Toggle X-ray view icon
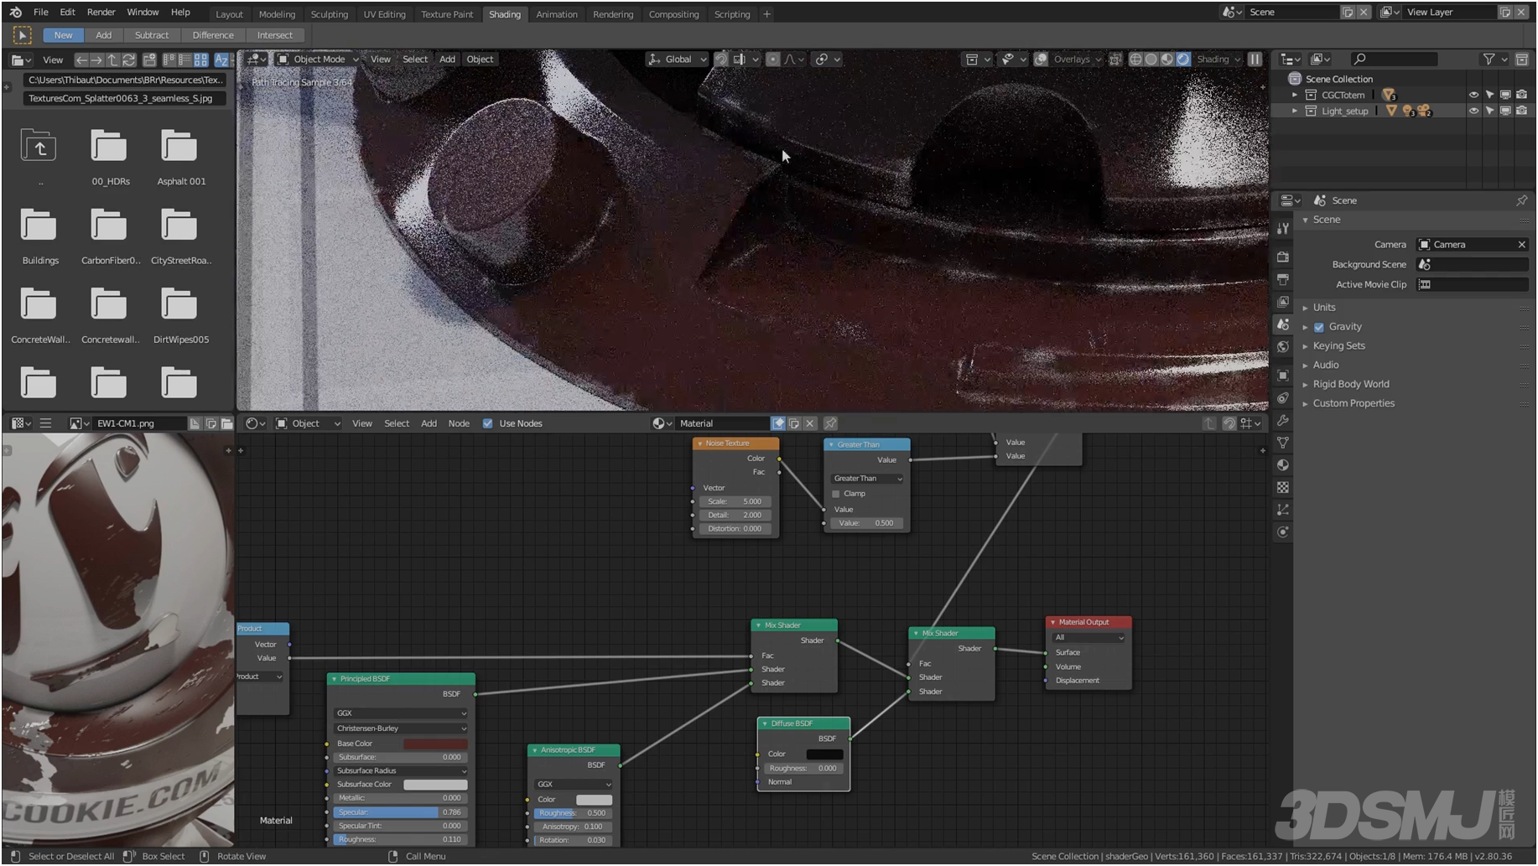 (1115, 60)
